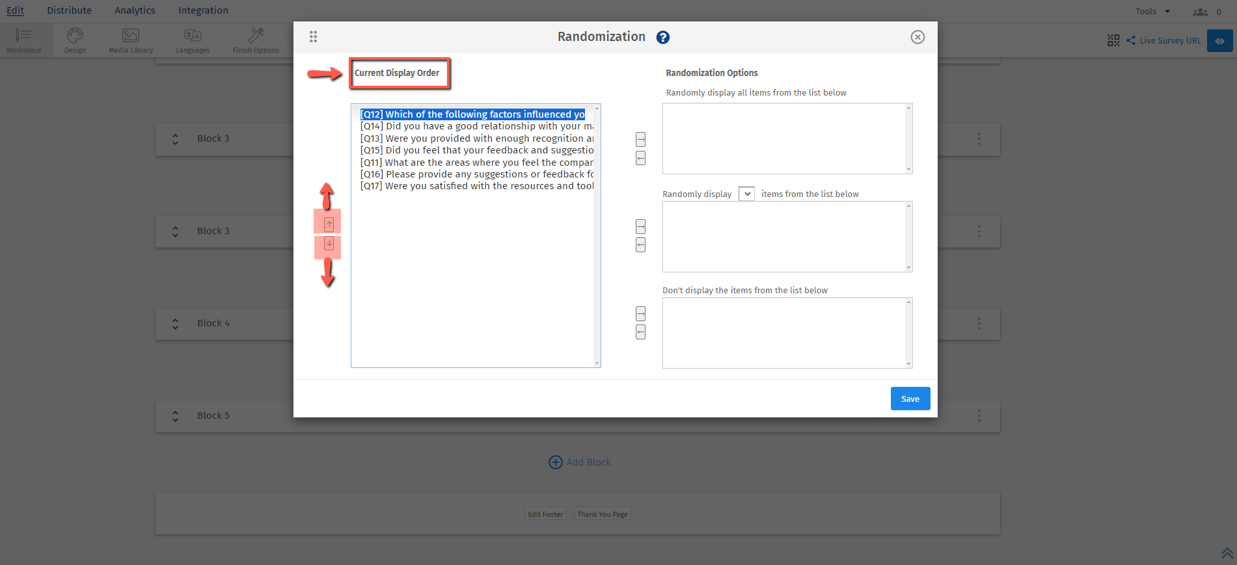The image size is (1237, 565).
Task: Jump to top with double-chevron icon
Action: 1227,553
